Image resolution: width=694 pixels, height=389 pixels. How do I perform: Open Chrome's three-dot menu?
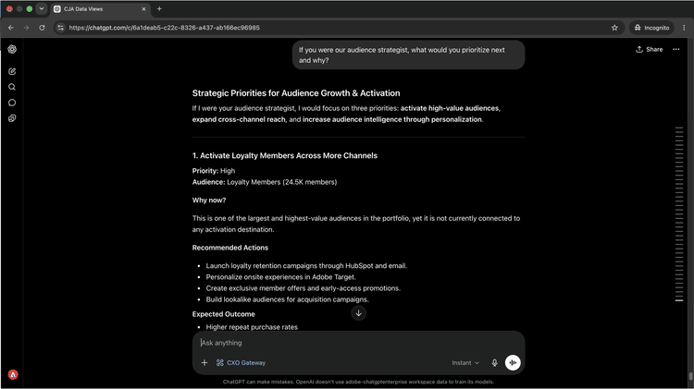(684, 28)
